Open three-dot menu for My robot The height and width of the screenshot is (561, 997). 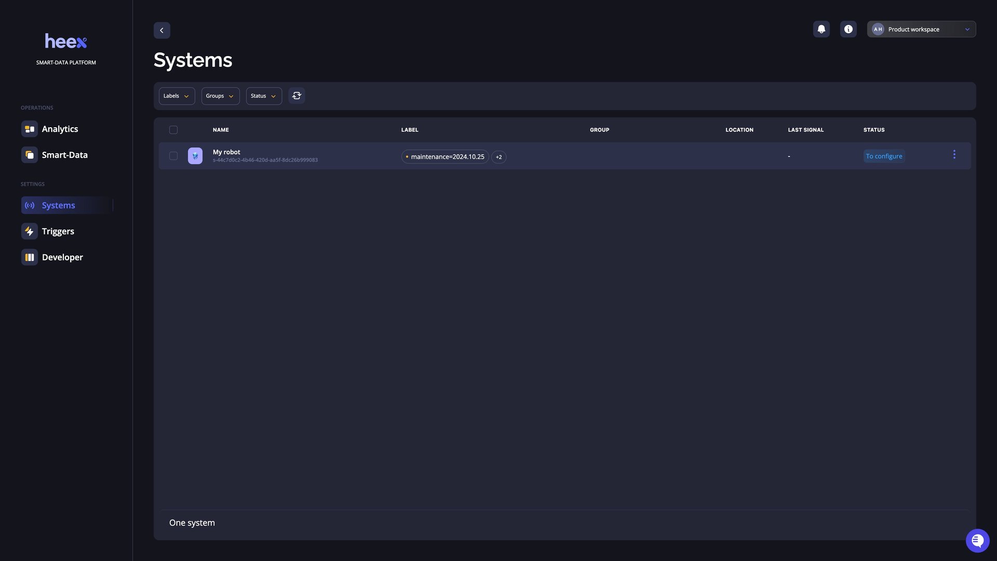tap(954, 155)
